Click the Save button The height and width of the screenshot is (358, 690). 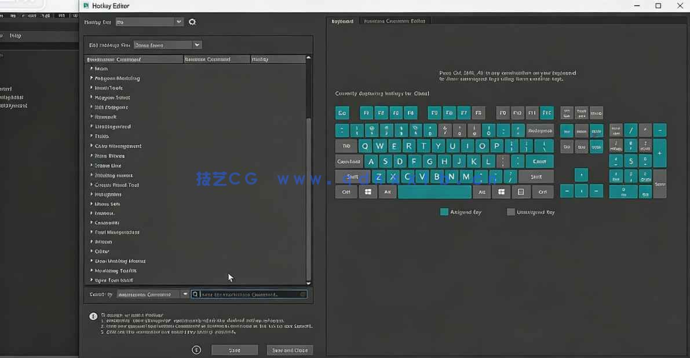235,350
